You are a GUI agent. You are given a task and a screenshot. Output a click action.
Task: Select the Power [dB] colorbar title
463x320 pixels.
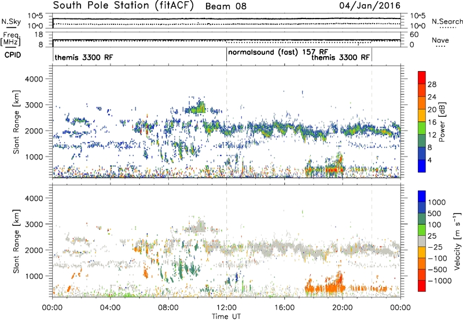pyautogui.click(x=442, y=122)
